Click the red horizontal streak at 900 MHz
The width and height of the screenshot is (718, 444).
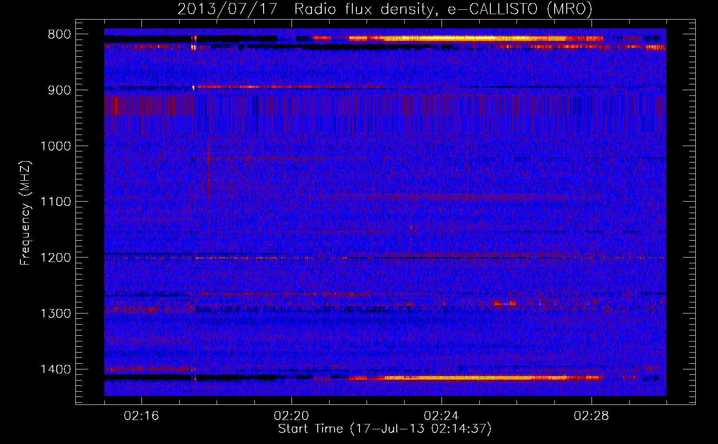pyautogui.click(x=291, y=87)
